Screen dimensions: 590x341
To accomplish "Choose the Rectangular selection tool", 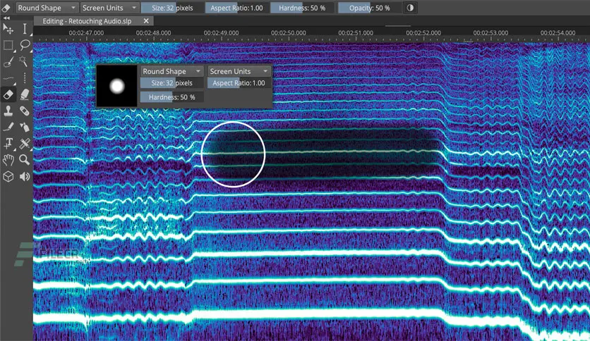I will (x=8, y=46).
